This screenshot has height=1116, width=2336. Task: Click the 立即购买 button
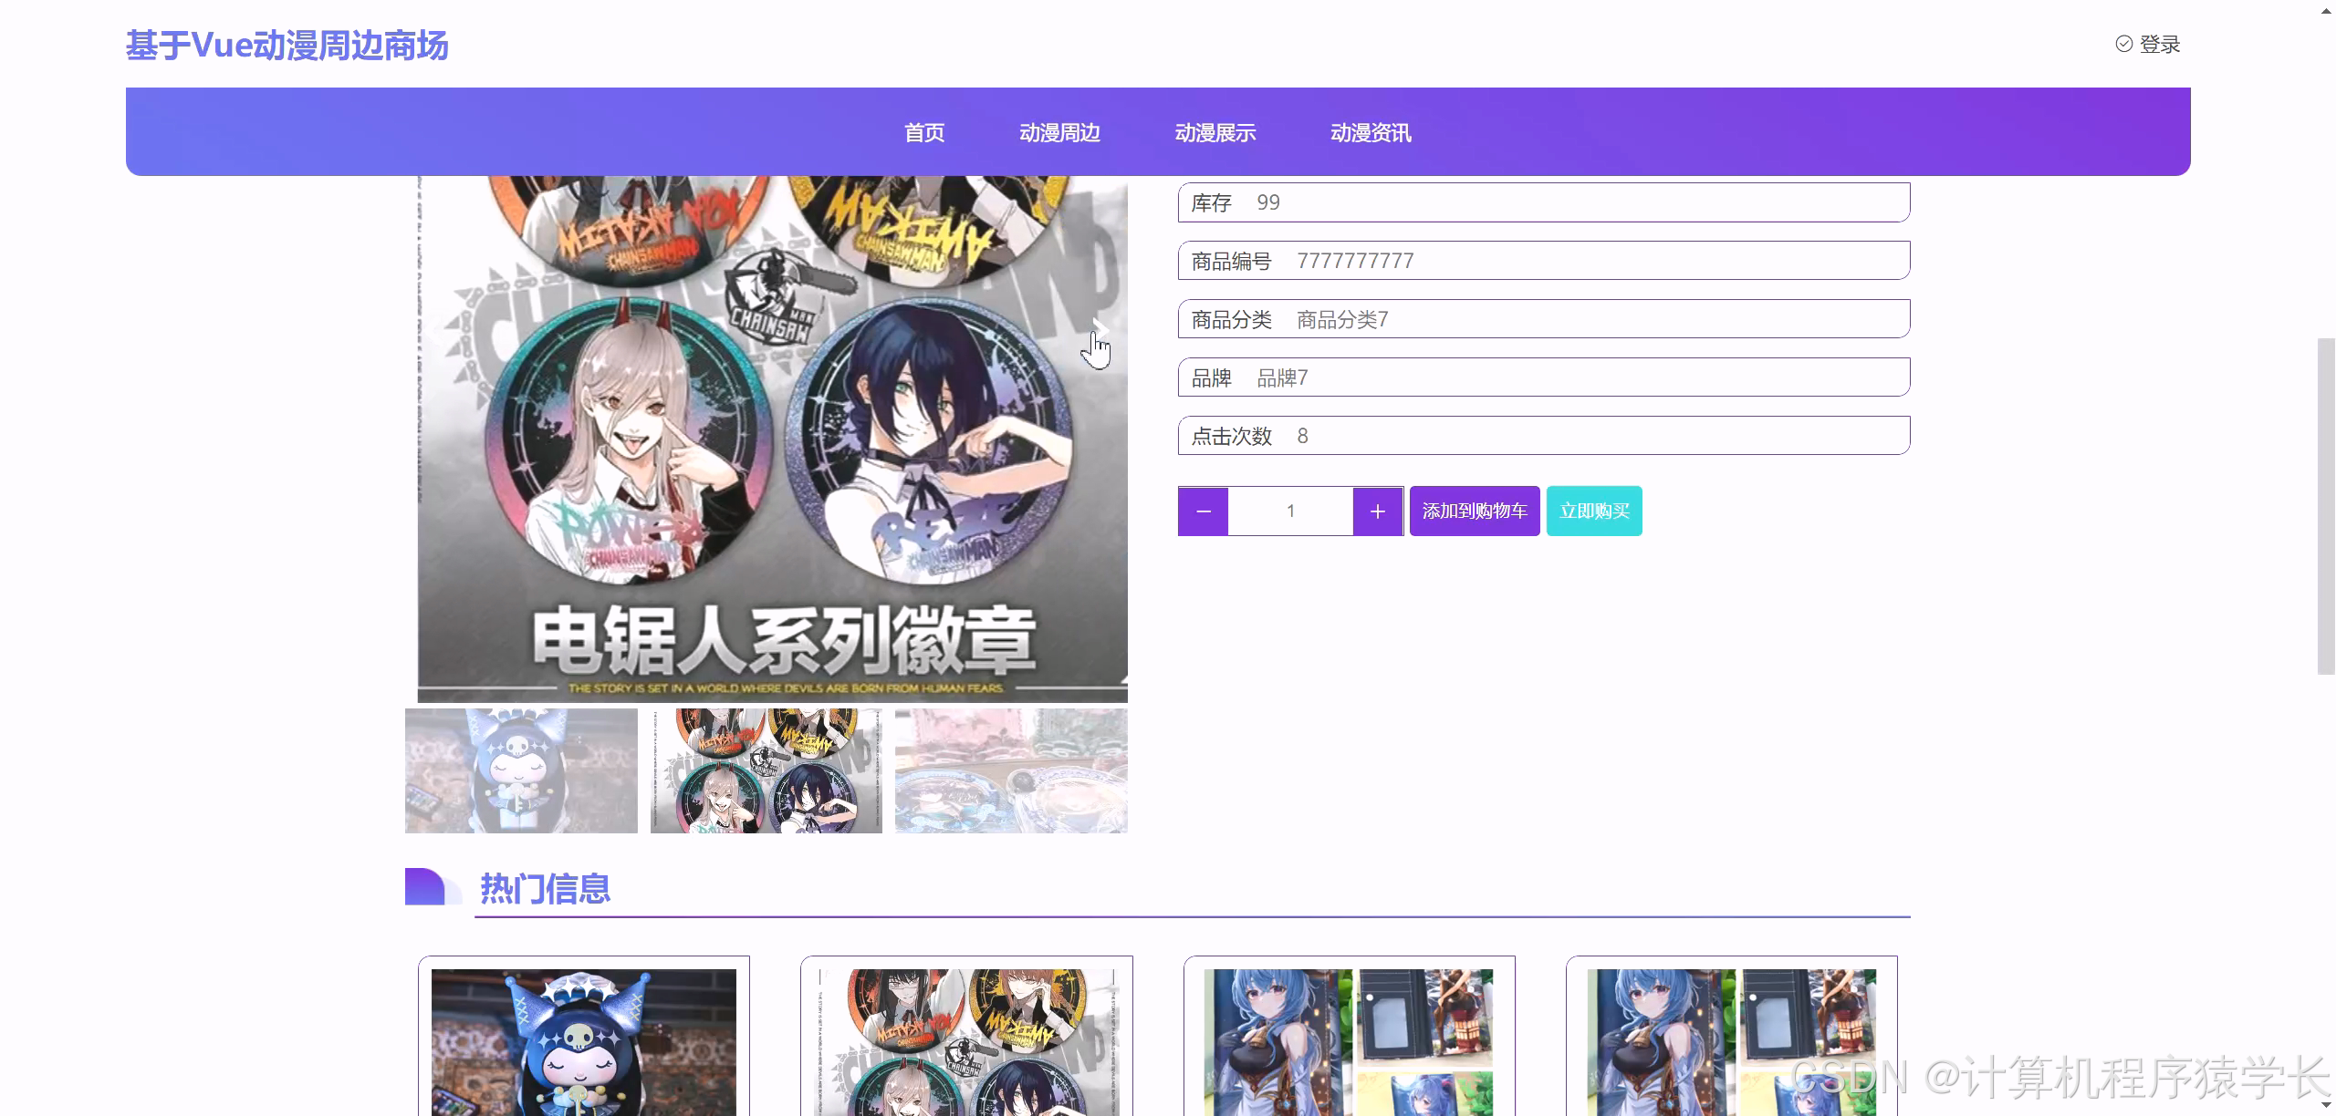point(1594,511)
